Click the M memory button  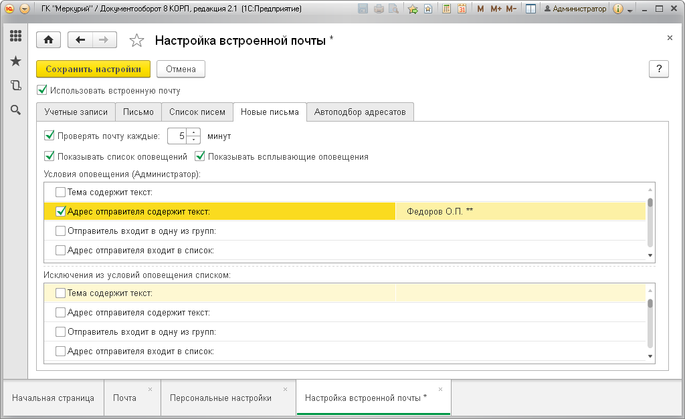pyautogui.click(x=480, y=9)
